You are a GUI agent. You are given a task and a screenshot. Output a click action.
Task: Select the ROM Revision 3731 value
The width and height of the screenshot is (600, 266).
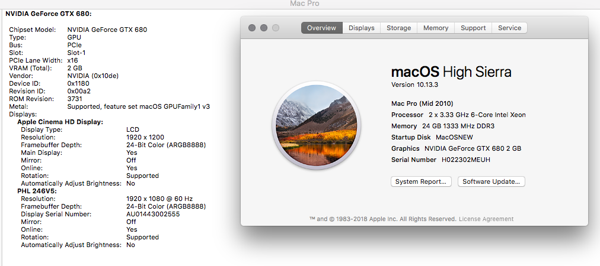tap(74, 99)
